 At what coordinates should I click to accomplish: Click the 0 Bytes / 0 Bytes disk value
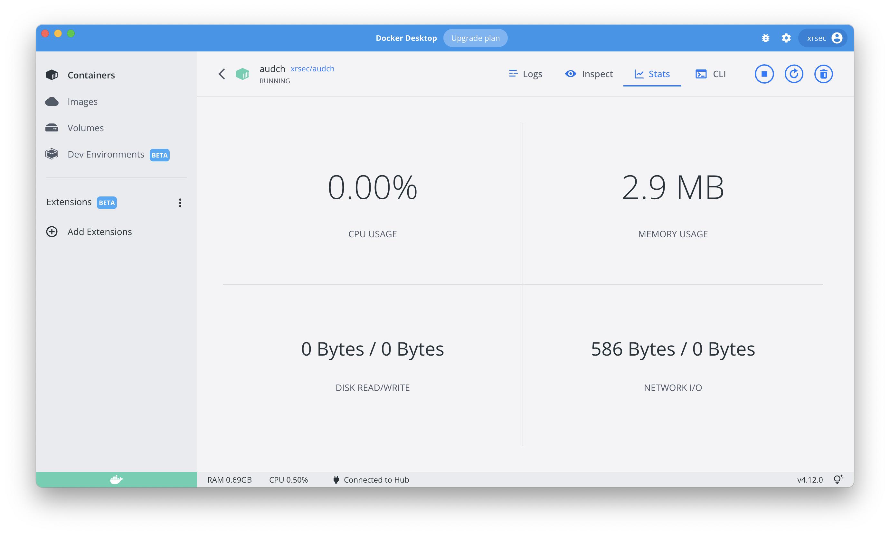pyautogui.click(x=372, y=349)
